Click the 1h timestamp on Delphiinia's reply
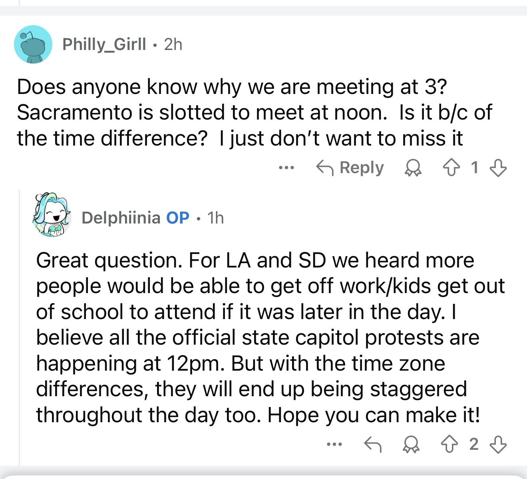527x479 pixels. (216, 218)
